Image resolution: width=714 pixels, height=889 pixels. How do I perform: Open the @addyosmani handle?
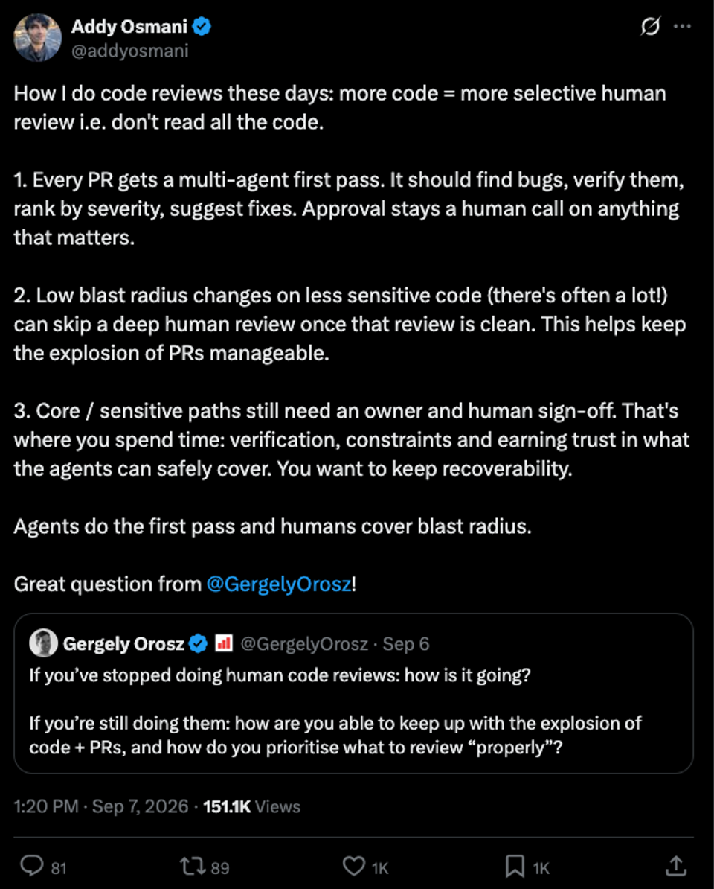tap(129, 51)
